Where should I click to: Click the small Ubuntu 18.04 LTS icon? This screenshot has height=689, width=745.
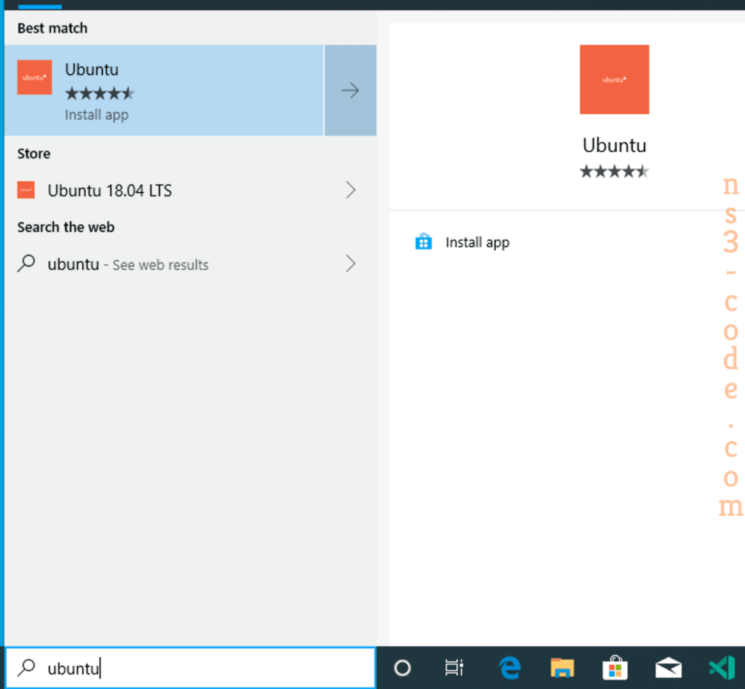coord(26,190)
